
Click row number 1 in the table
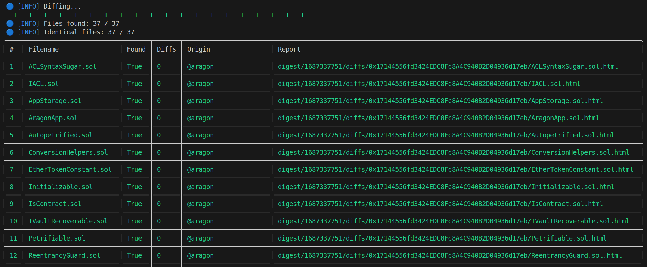pyautogui.click(x=12, y=66)
